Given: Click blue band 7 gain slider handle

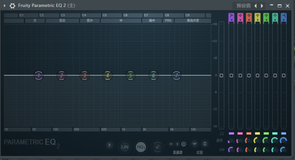Looking at the screenshot, I should point(284,76).
